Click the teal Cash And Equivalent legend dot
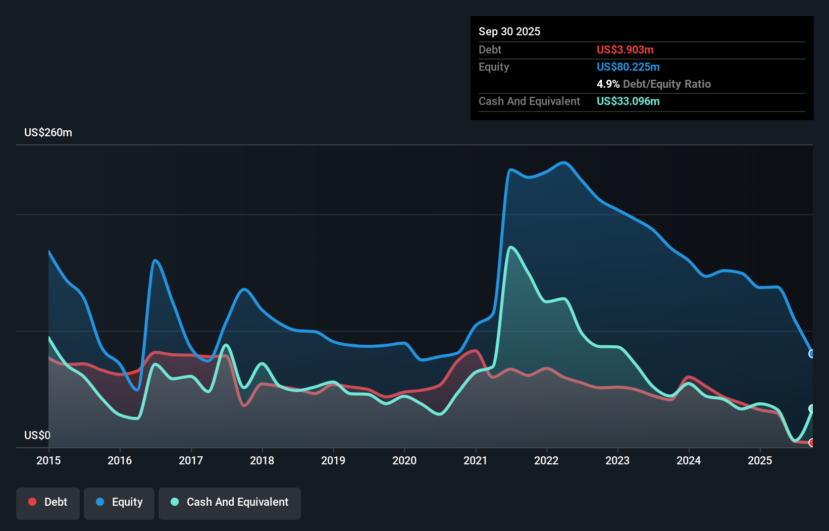 coord(174,502)
